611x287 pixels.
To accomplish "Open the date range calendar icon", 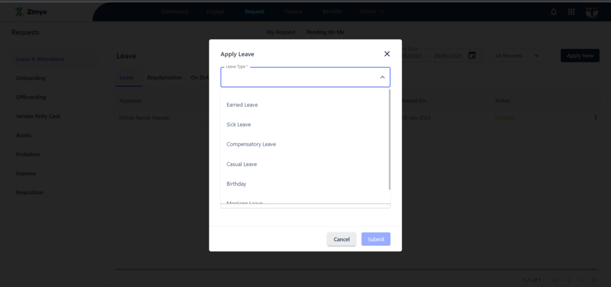I will point(472,55).
